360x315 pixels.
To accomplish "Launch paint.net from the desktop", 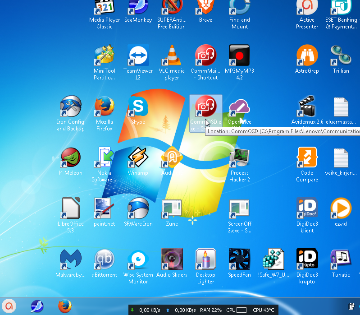I will (105, 208).
